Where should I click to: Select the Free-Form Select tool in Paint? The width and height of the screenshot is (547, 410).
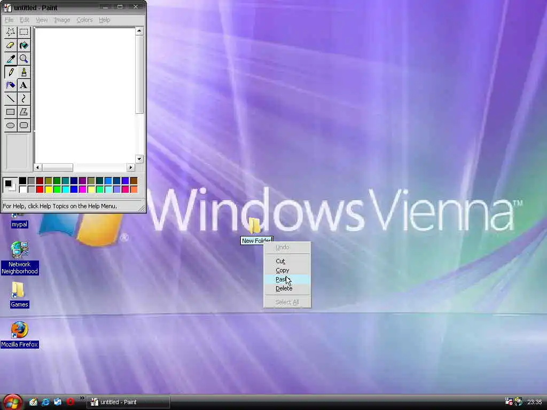pos(11,32)
